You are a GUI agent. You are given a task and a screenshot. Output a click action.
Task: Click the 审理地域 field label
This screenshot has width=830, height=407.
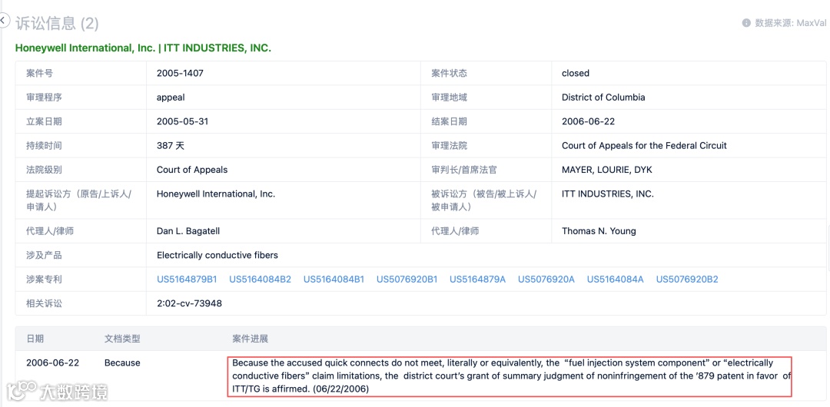(x=449, y=98)
